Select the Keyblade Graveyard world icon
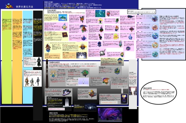Screen dimensions: 186x123 pyautogui.click(x=120, y=61)
